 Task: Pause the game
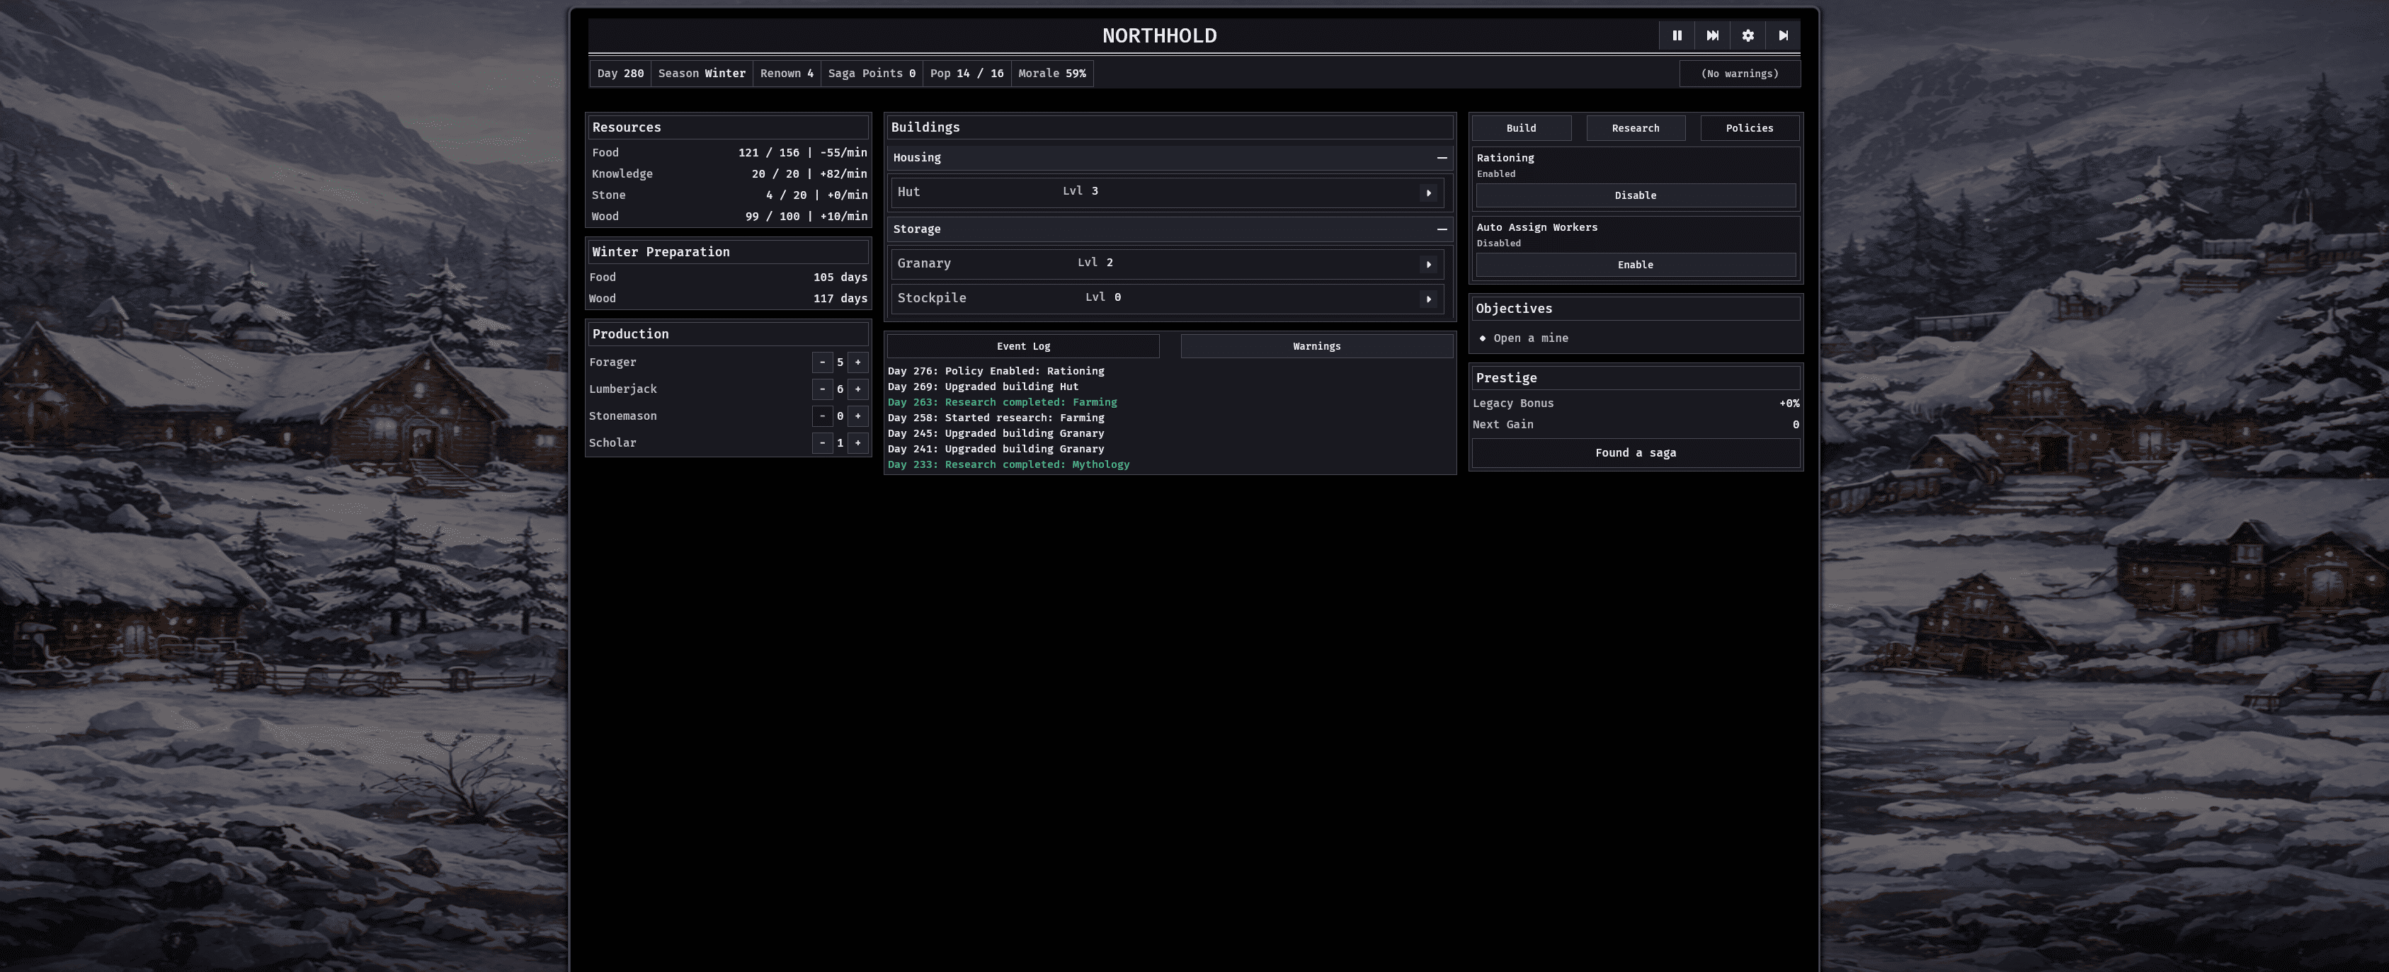[x=1676, y=35]
